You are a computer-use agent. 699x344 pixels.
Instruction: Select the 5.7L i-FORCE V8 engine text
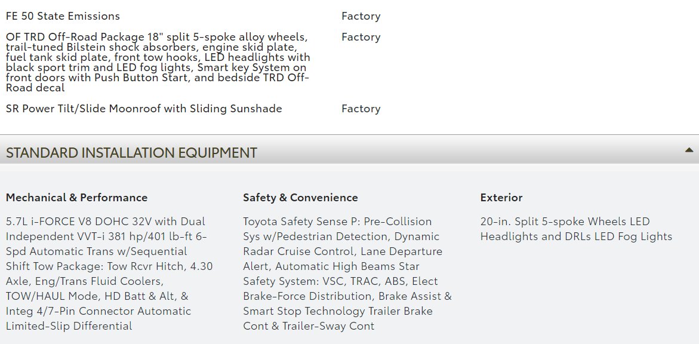pos(106,222)
